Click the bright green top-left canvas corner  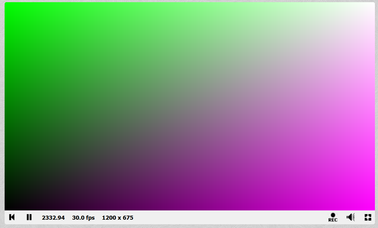[x=9, y=6]
